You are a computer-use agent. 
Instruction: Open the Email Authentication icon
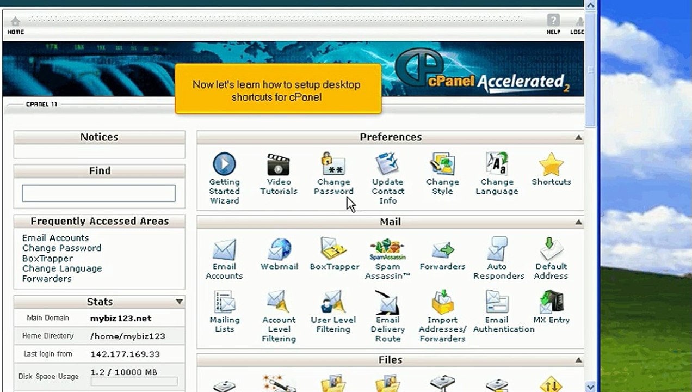(497, 302)
